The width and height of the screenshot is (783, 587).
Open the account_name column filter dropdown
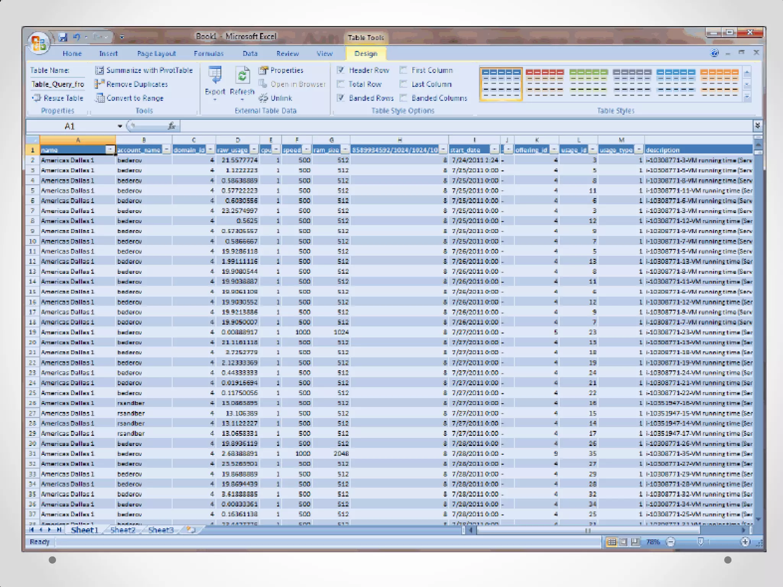167,150
